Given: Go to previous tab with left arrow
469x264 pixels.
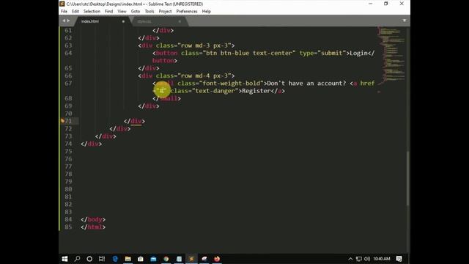Looking at the screenshot, I should point(64,21).
